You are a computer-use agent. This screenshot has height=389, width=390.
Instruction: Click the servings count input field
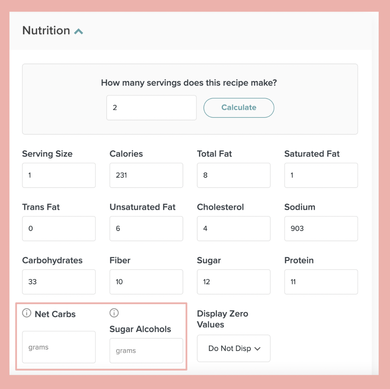pyautogui.click(x=152, y=108)
